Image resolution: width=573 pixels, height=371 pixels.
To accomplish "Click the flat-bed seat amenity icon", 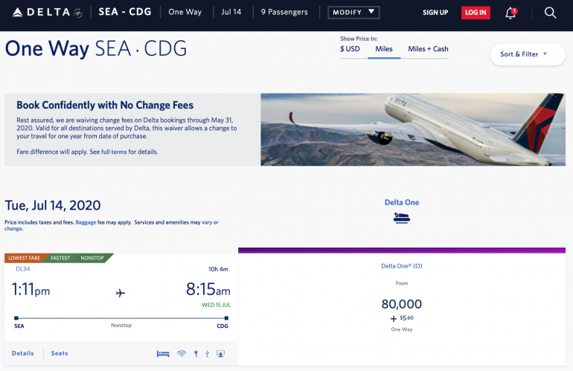I will point(164,354).
